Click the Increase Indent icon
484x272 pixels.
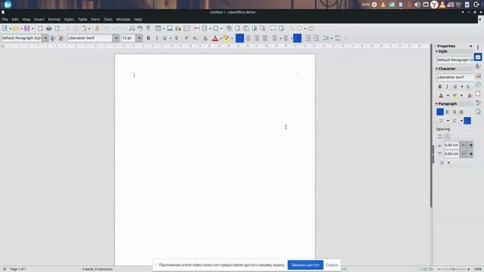308,39
